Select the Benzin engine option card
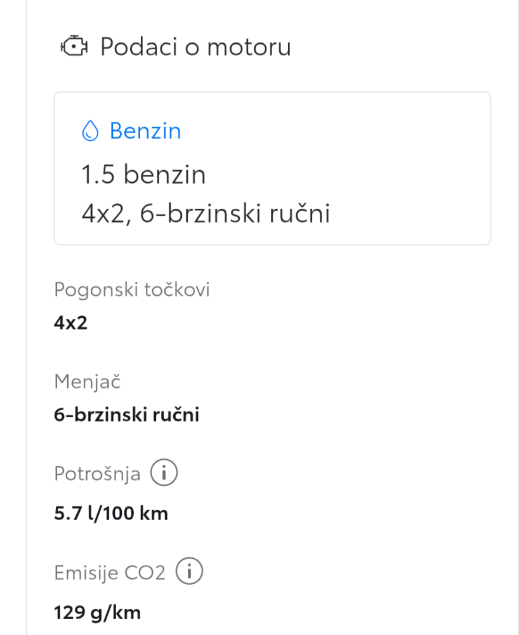This screenshot has width=519, height=635. coord(272,168)
